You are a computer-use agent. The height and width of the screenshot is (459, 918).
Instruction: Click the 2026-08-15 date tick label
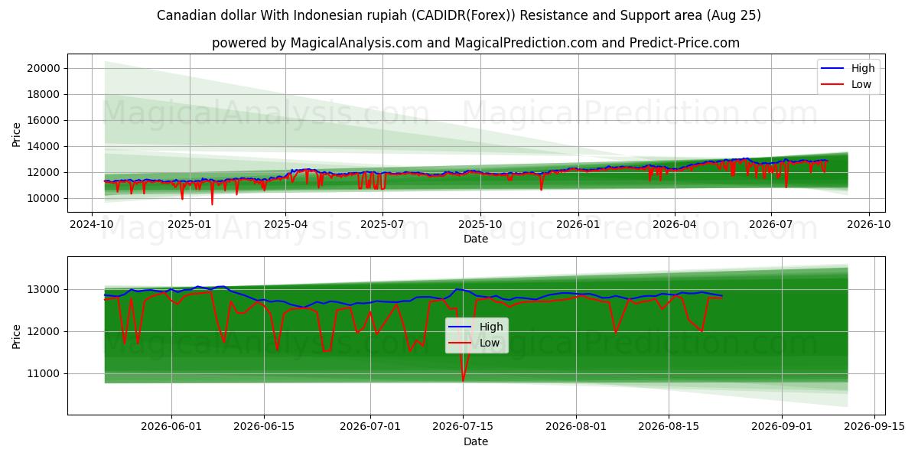(669, 427)
